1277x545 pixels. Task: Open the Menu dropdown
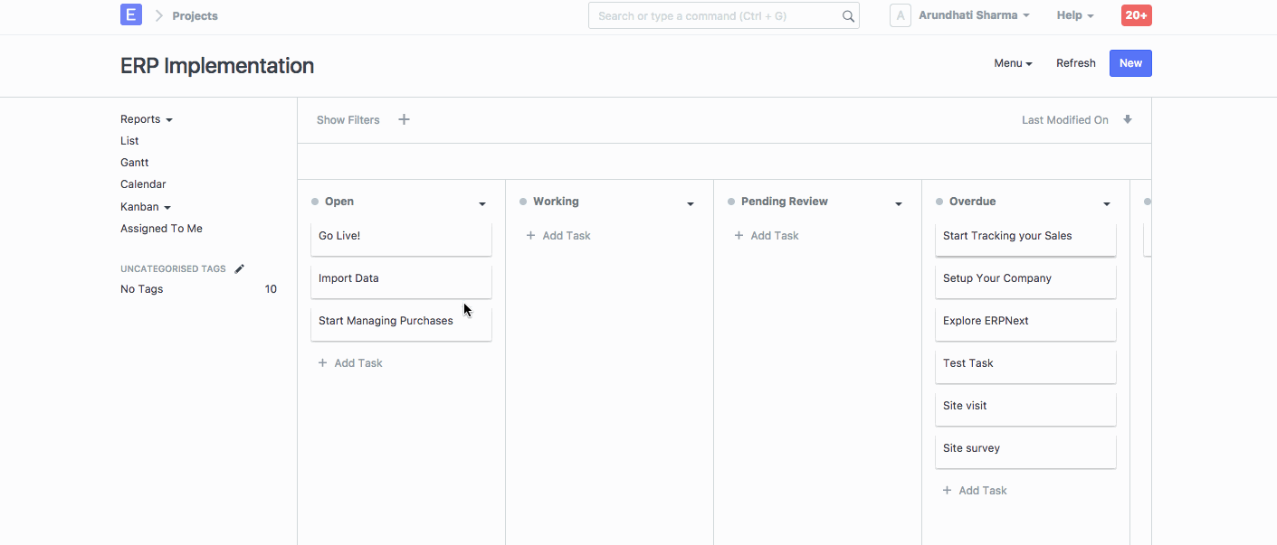1013,63
